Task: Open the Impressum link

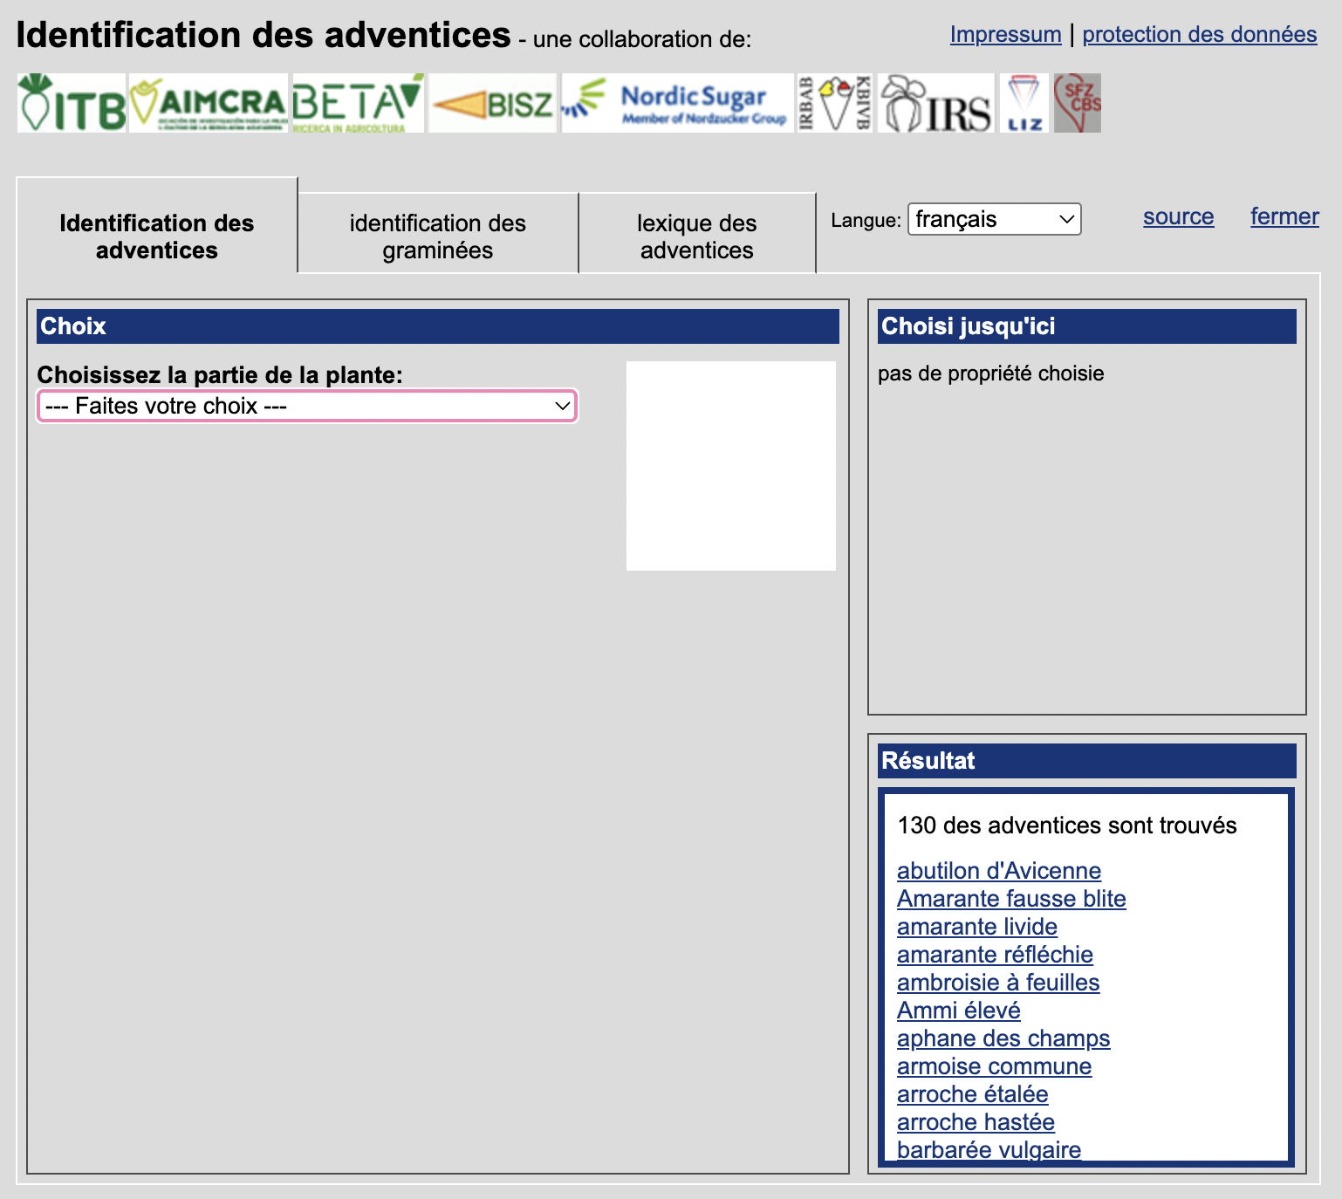Action: click(1005, 34)
